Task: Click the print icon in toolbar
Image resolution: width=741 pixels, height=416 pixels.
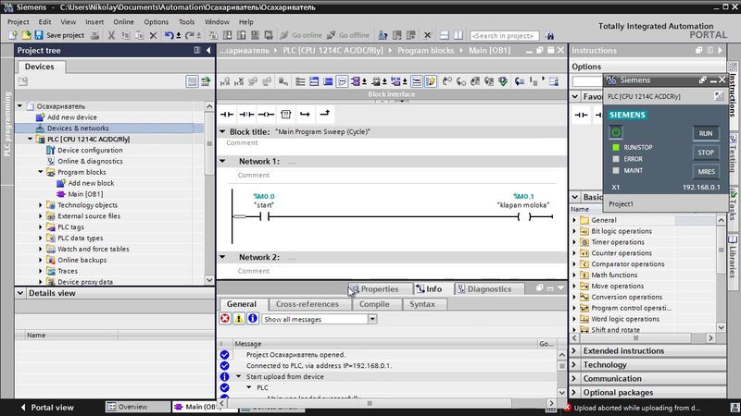Action: pos(96,35)
